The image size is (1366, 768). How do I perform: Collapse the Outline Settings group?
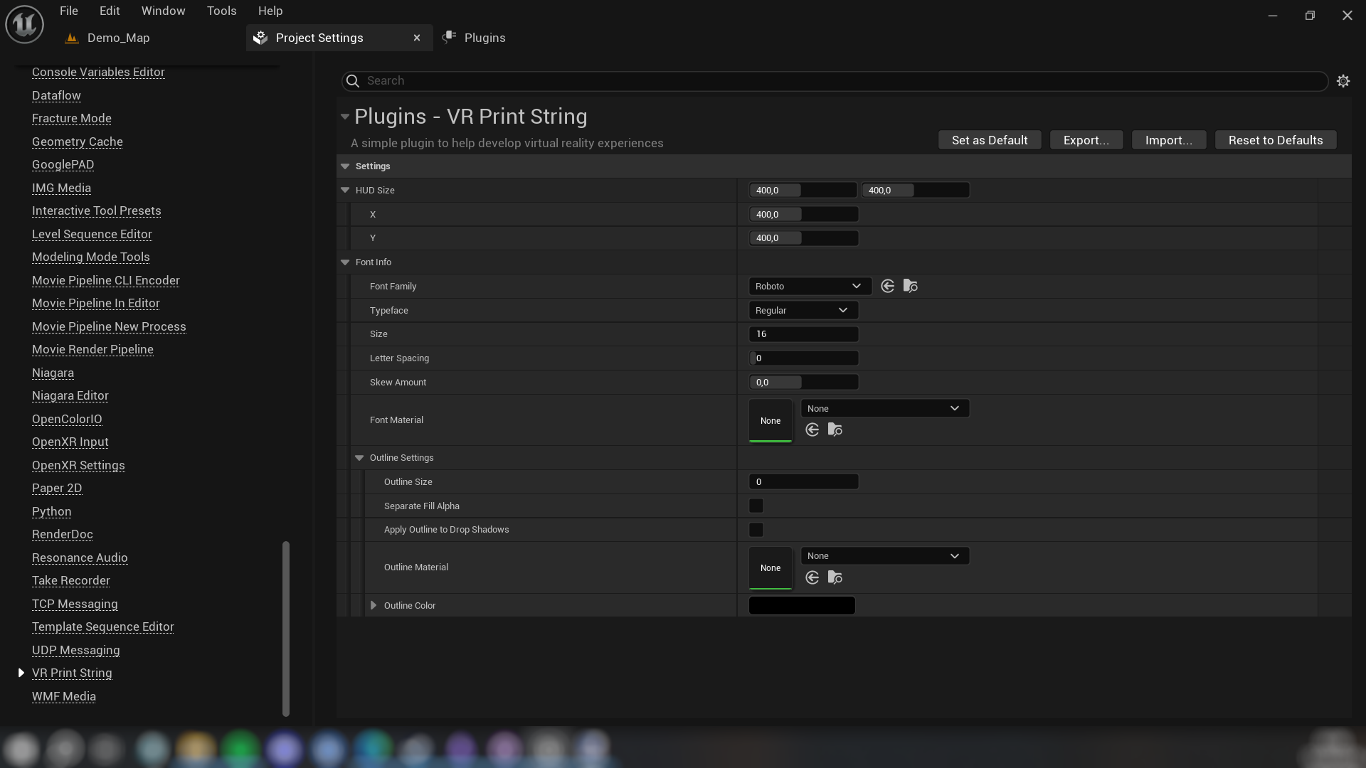[359, 458]
